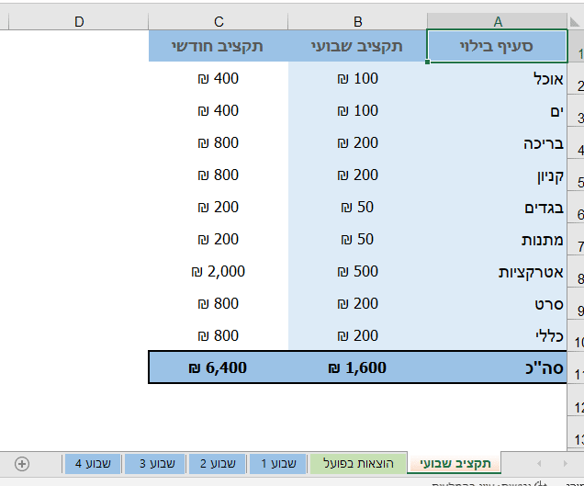Select the סעיף בילוי header cell

[498, 46]
